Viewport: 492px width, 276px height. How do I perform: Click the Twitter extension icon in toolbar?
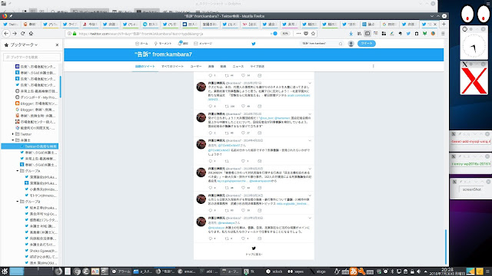pyautogui.click(x=408, y=34)
